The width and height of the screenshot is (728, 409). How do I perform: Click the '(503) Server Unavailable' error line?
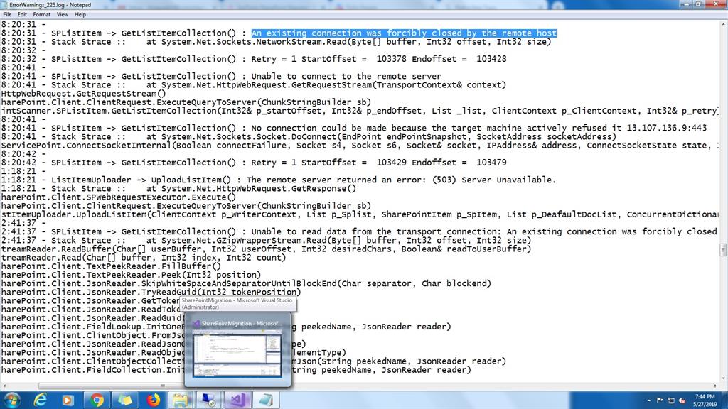pos(279,180)
